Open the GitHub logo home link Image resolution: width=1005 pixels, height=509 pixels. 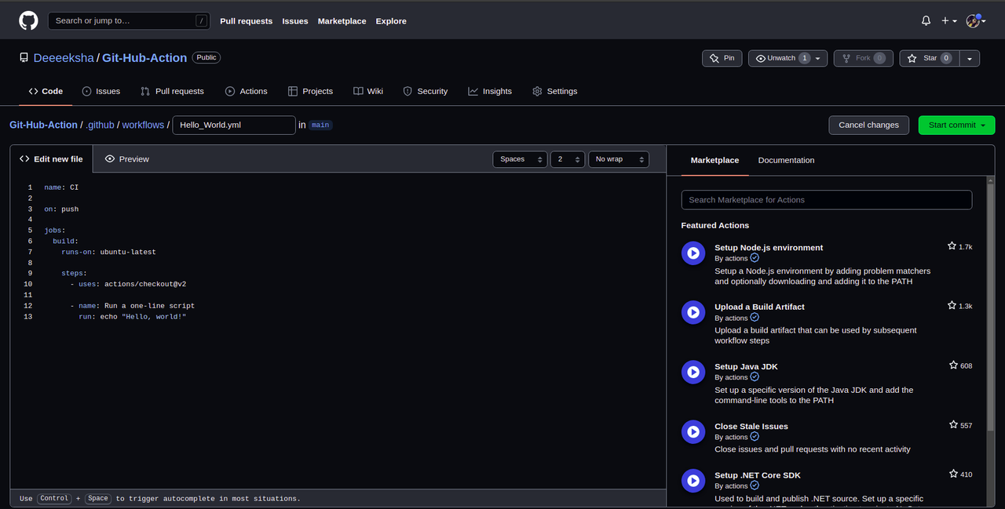point(28,20)
